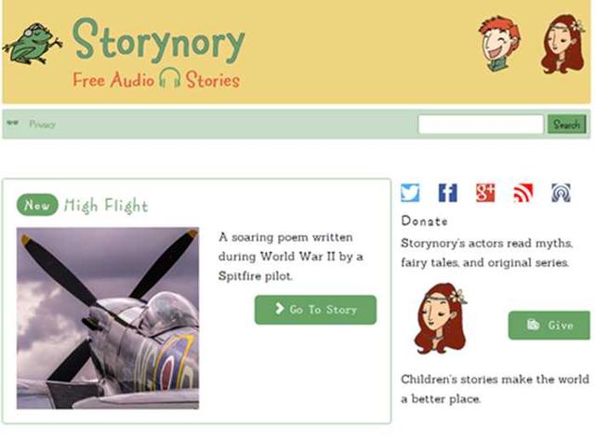Click the Donate heading

424,221
